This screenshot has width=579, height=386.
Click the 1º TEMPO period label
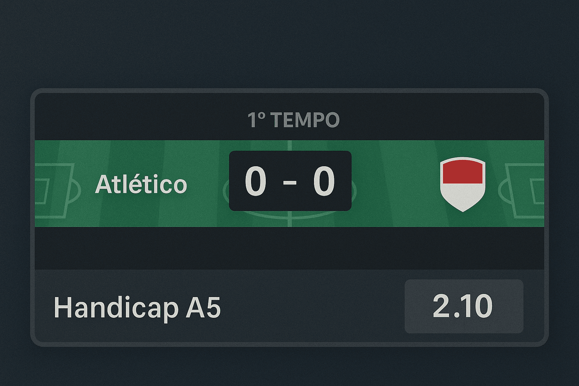point(293,120)
